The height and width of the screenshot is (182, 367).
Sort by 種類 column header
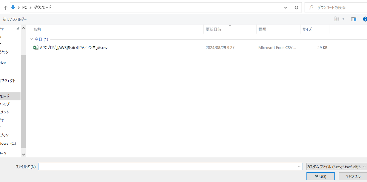tap(262, 29)
